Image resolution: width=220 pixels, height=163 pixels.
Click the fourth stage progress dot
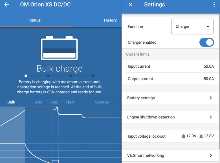[93, 76]
